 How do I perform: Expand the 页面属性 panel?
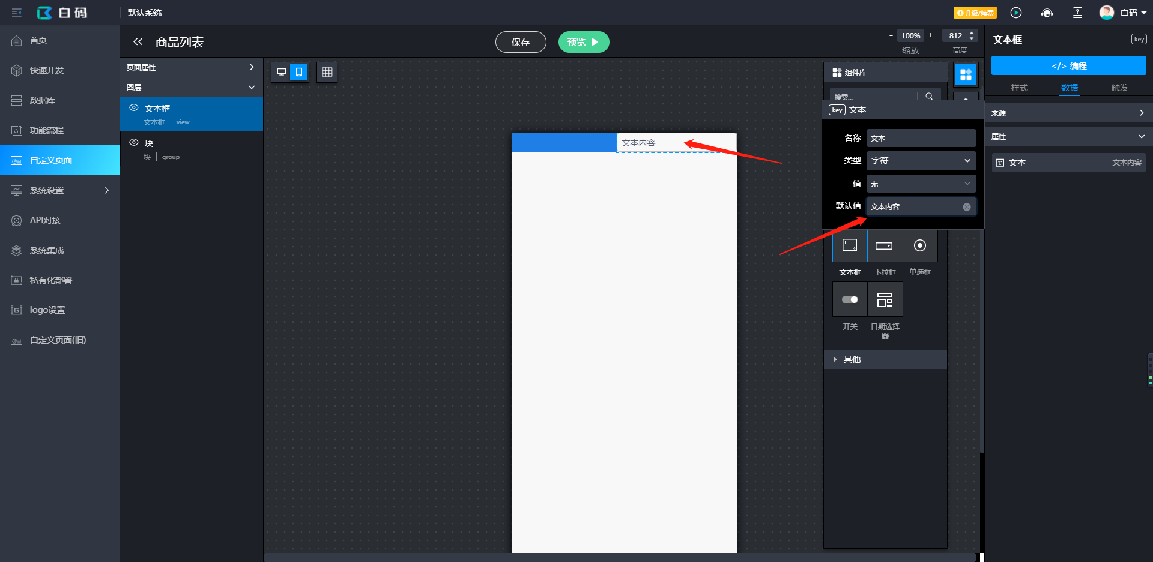[x=192, y=67]
